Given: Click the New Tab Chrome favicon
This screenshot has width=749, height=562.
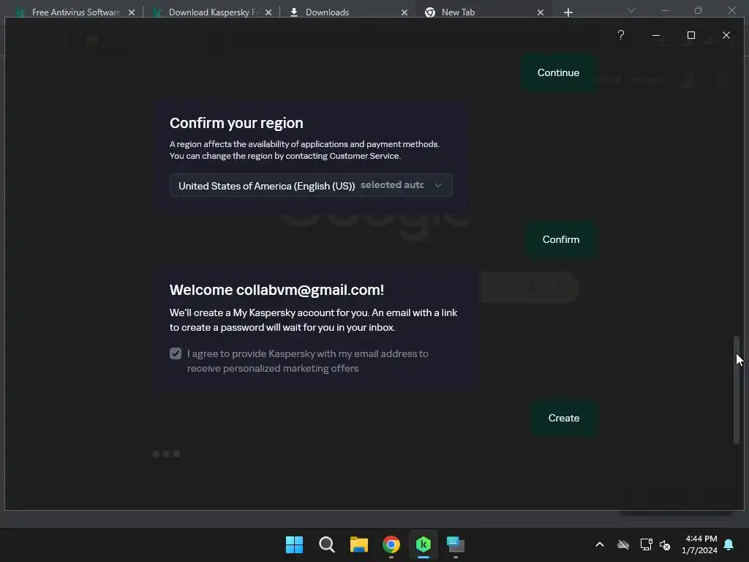Looking at the screenshot, I should (430, 12).
